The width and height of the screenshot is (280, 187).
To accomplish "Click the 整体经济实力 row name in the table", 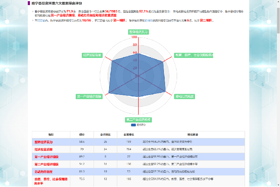I will click(43, 142).
